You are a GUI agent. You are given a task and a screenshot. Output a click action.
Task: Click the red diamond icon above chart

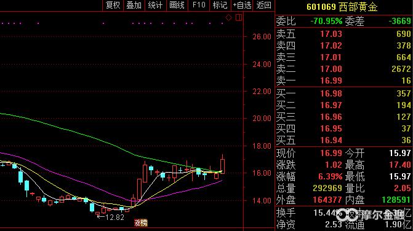coord(228,18)
